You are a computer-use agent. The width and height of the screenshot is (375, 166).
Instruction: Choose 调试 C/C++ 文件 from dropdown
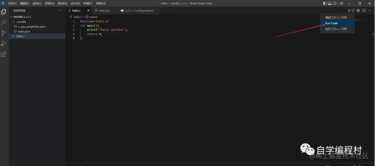pos(337,17)
